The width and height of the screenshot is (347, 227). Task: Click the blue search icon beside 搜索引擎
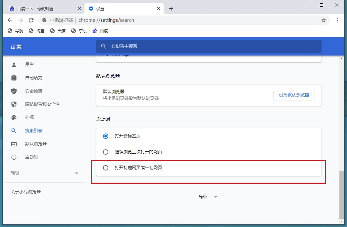coord(14,131)
